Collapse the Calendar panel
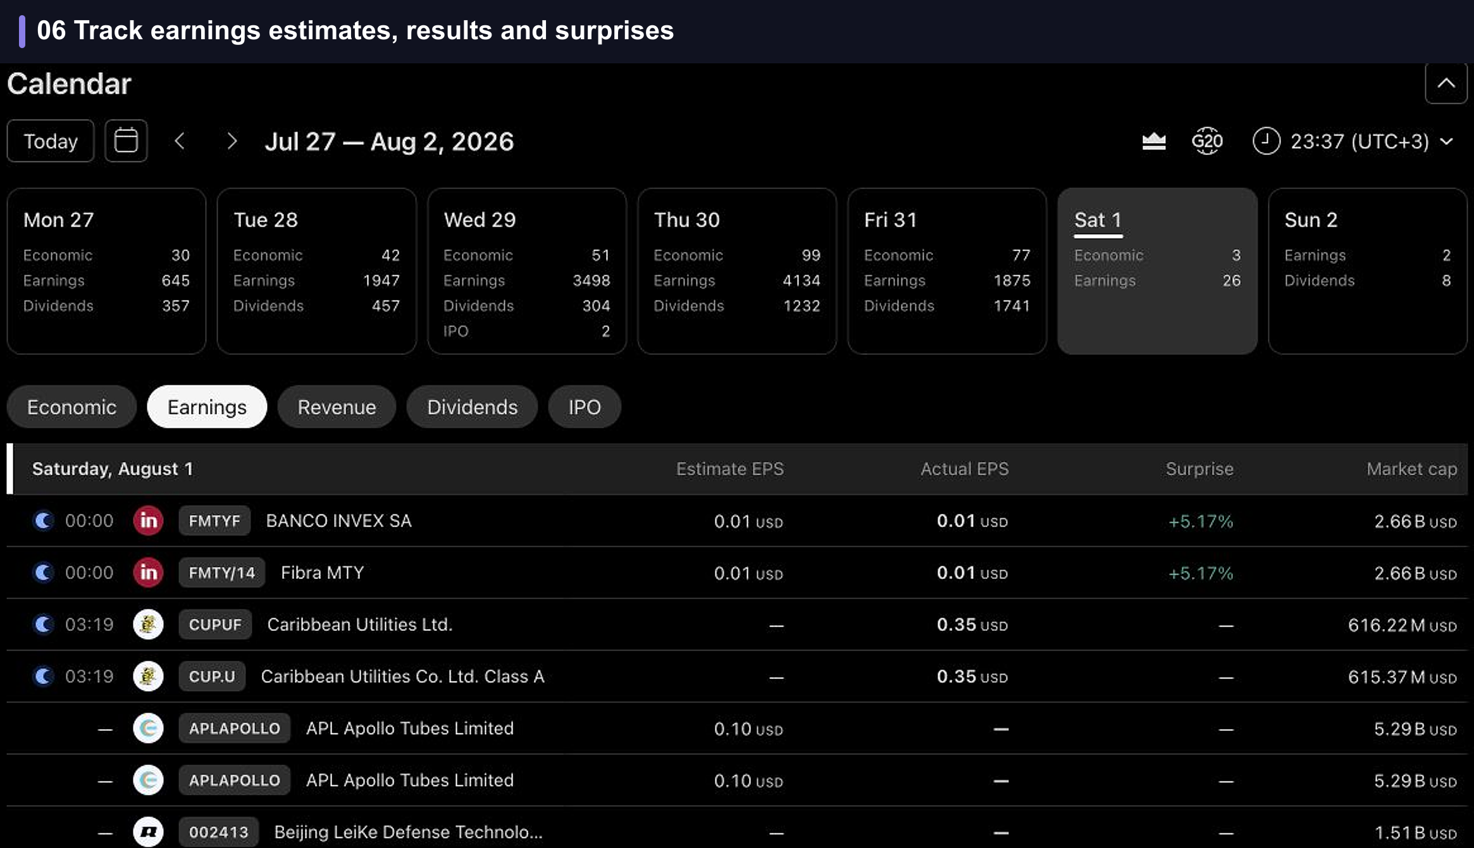The width and height of the screenshot is (1474, 848). (1446, 83)
